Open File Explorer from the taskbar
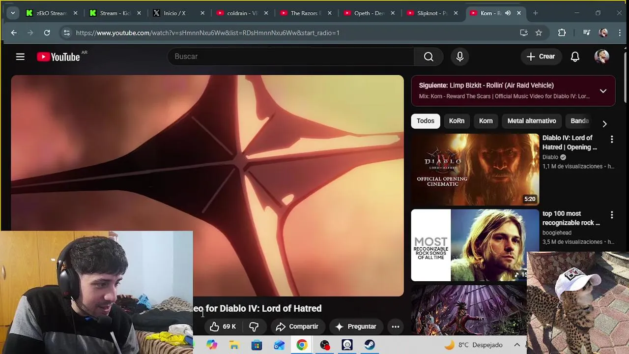 pyautogui.click(x=234, y=345)
